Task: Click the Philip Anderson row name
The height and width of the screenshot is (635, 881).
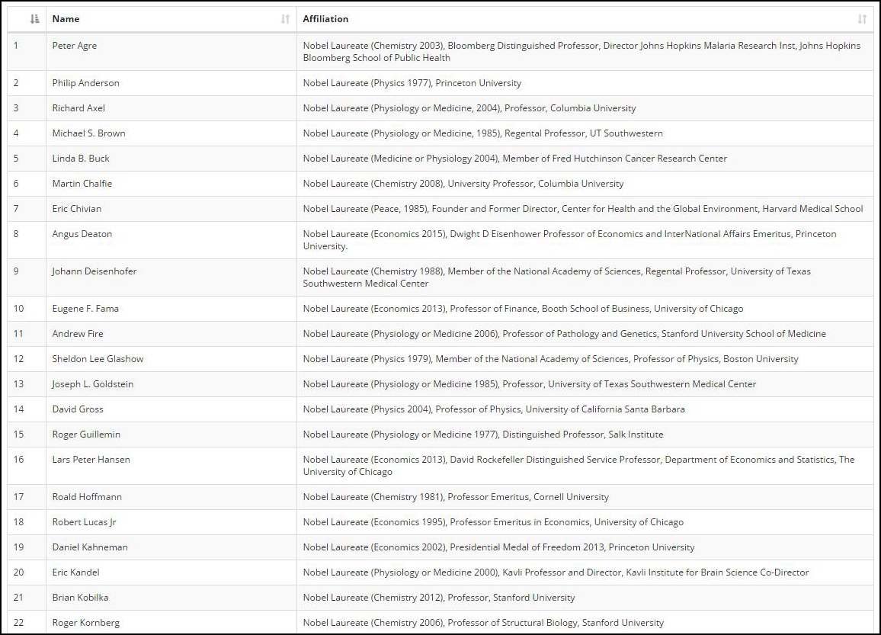Action: click(x=85, y=83)
